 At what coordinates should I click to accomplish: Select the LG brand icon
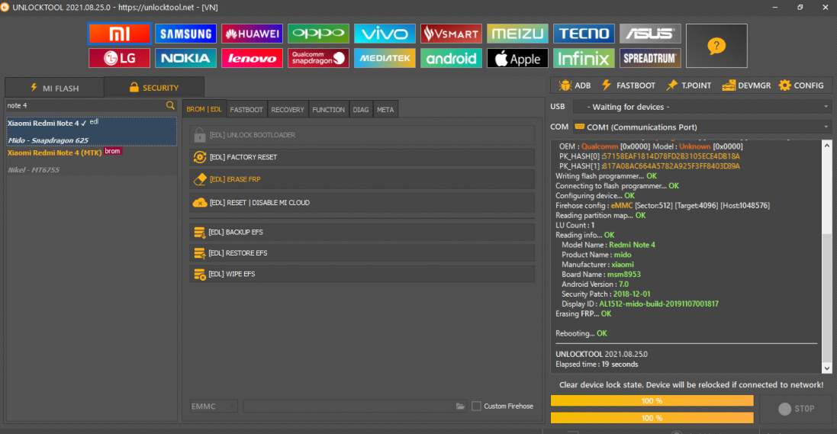pos(119,58)
